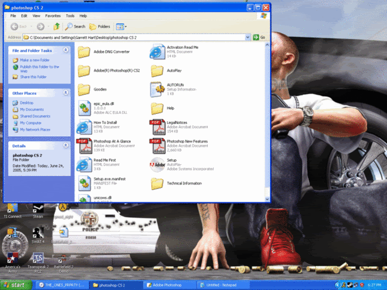The height and width of the screenshot is (290, 387).
Task: Select the Goodies folder icon
Action: (84, 90)
